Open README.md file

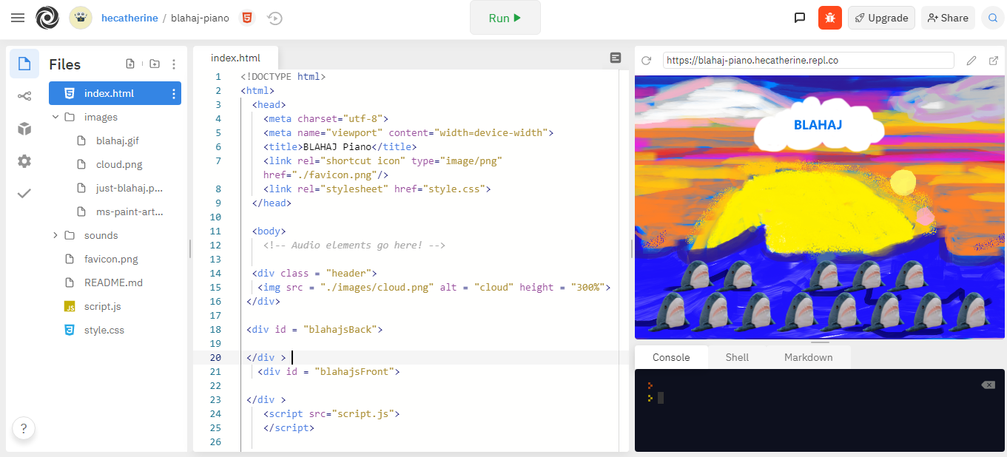(113, 282)
